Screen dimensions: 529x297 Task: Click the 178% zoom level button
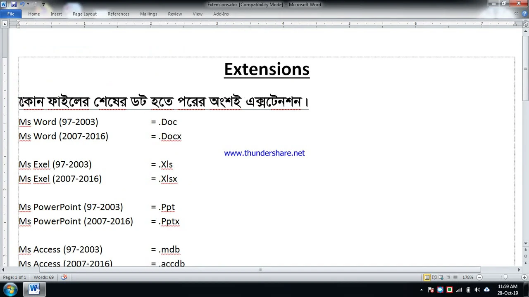(468, 277)
